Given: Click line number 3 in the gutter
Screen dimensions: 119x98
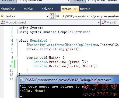Looking at the screenshot, I should tap(12, 36).
